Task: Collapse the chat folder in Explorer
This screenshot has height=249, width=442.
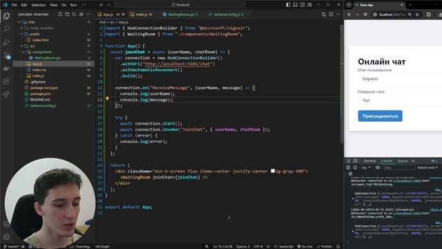Action: [19, 22]
